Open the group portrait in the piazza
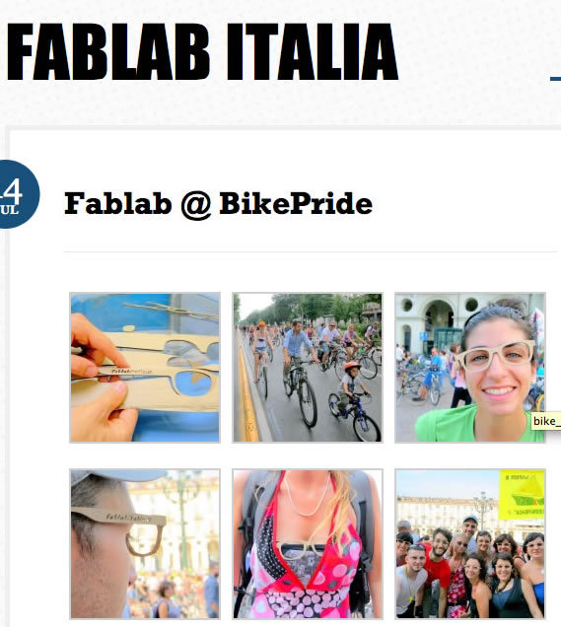 pyautogui.click(x=470, y=544)
